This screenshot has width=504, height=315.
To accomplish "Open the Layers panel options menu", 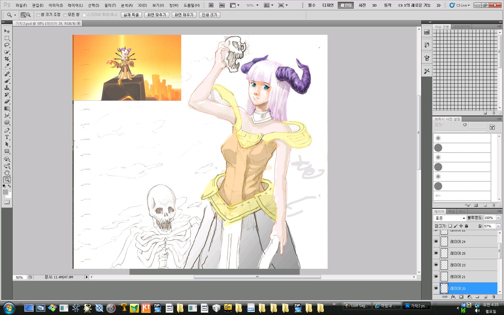I will [x=499, y=211].
